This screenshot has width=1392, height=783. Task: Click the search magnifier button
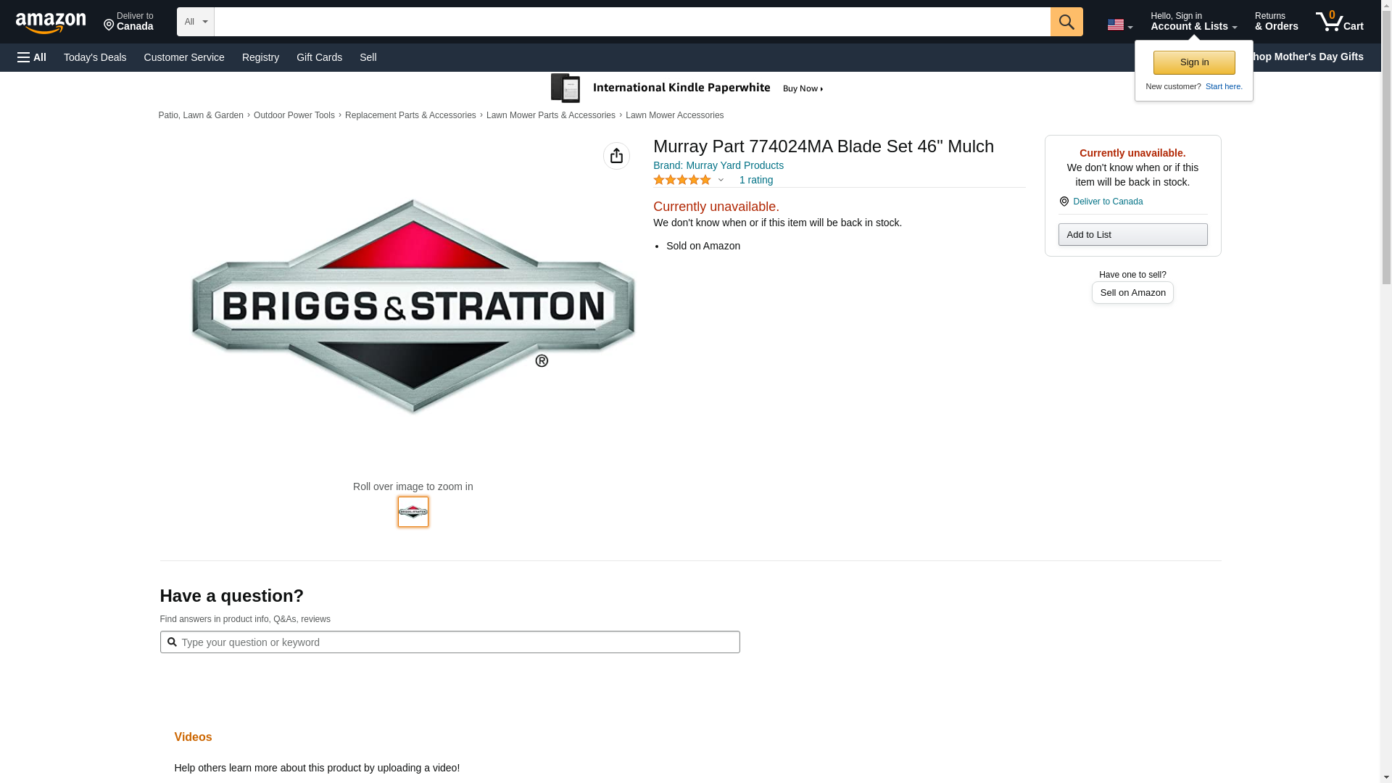tap(1066, 22)
